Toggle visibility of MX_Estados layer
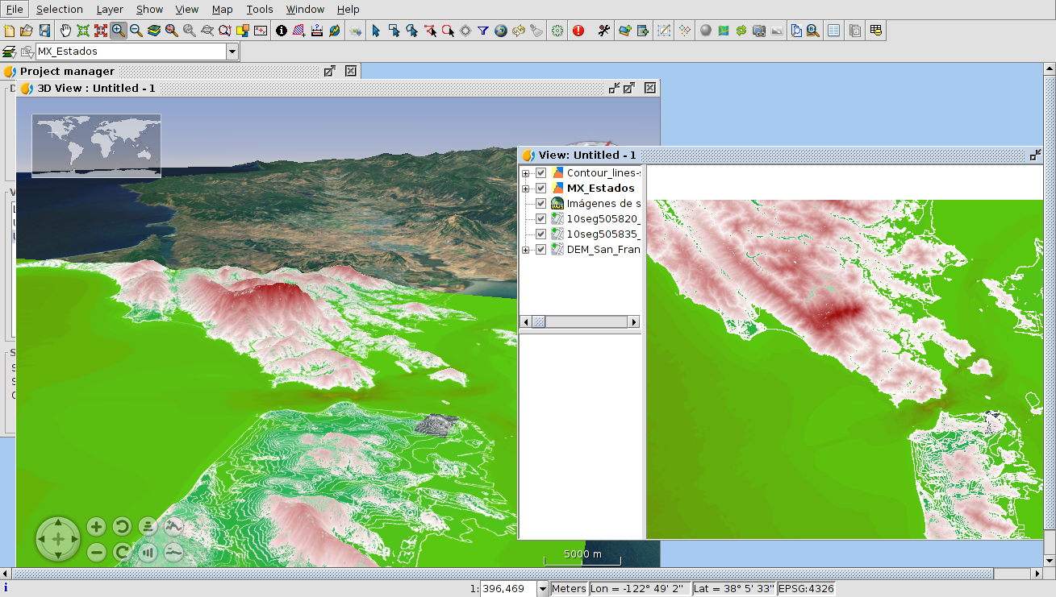1056x597 pixels. (541, 189)
